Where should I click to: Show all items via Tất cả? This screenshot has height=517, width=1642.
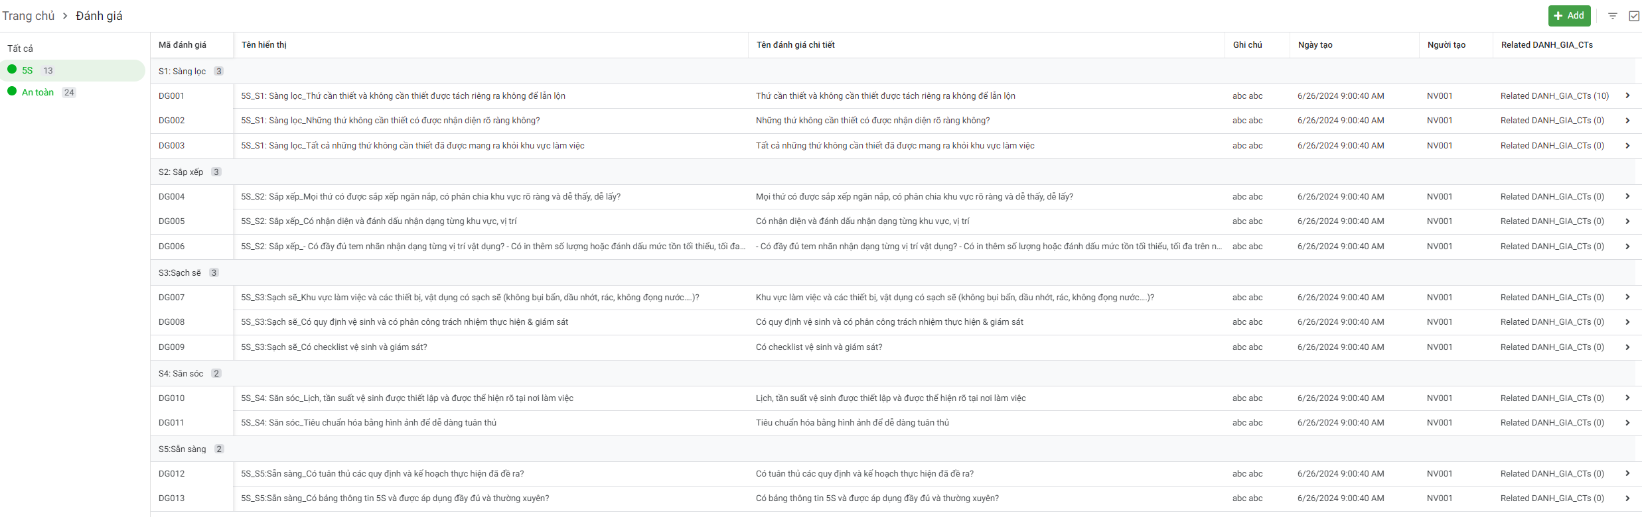20,48
